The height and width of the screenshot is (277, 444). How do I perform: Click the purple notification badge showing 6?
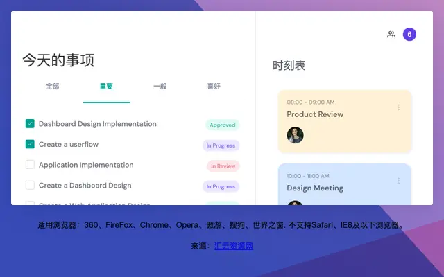click(x=409, y=35)
